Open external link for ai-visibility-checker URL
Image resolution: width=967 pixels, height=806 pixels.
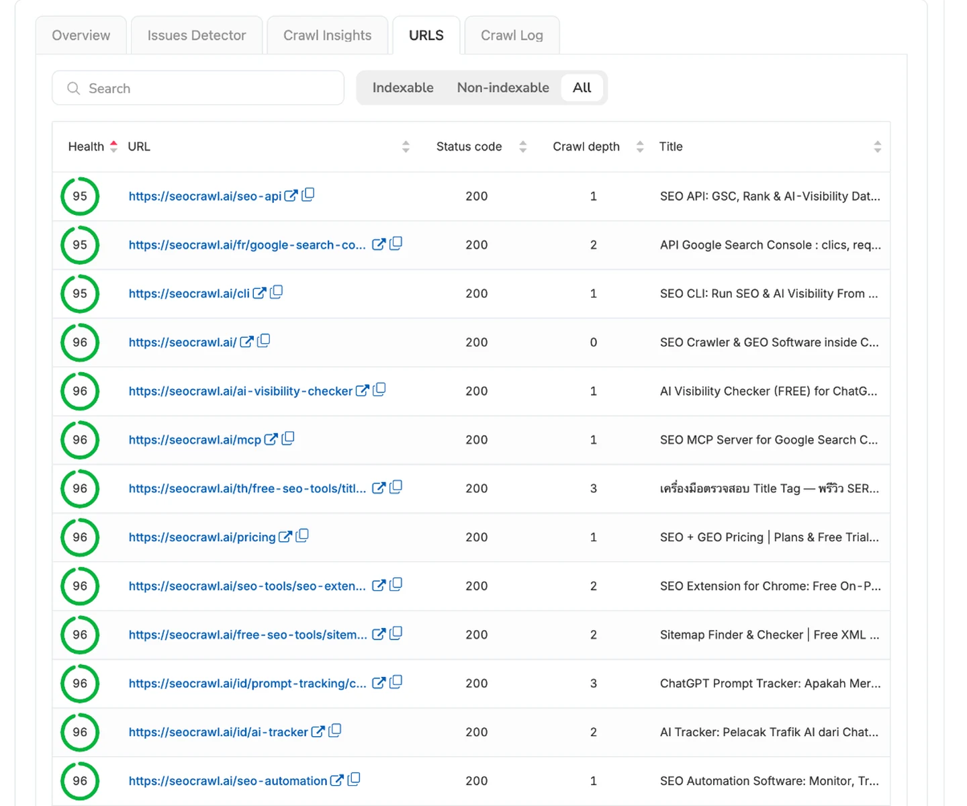362,390
